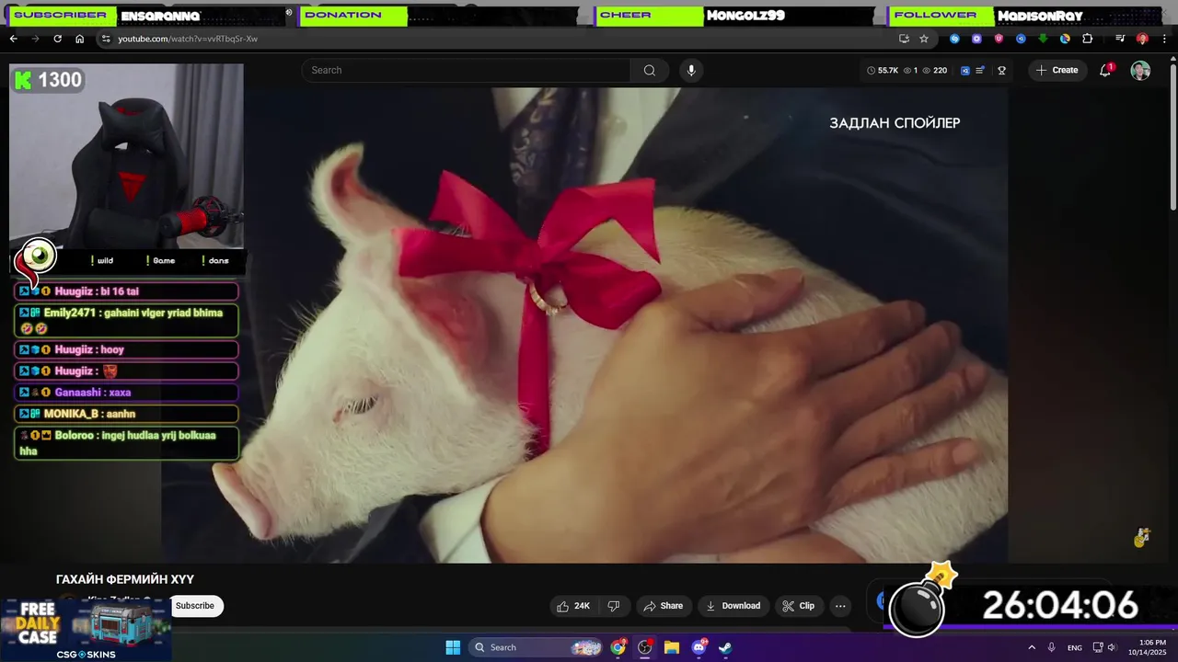This screenshot has width=1178, height=662.
Task: Open the media control playlist icon
Action: tap(1120, 39)
